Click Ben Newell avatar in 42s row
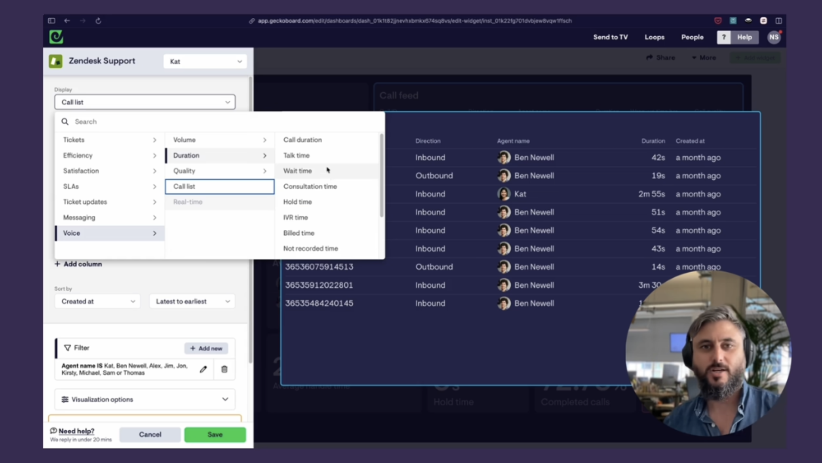 click(504, 157)
